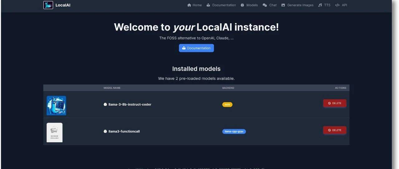
Task: Select the llama-3-8b-instruct-coder model name
Action: (130, 105)
